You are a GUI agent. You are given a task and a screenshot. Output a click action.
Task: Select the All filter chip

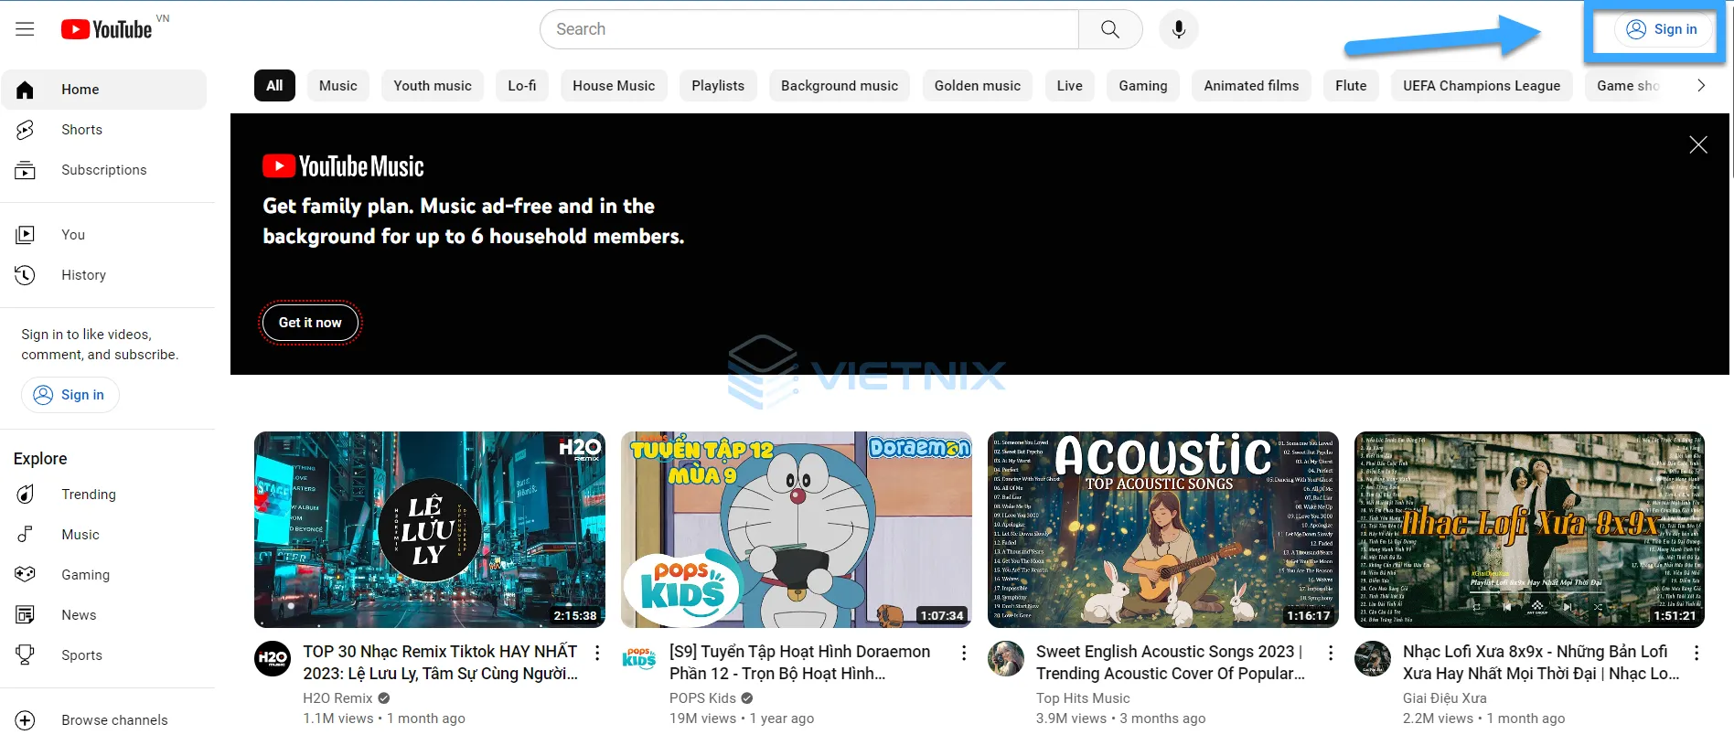click(274, 85)
